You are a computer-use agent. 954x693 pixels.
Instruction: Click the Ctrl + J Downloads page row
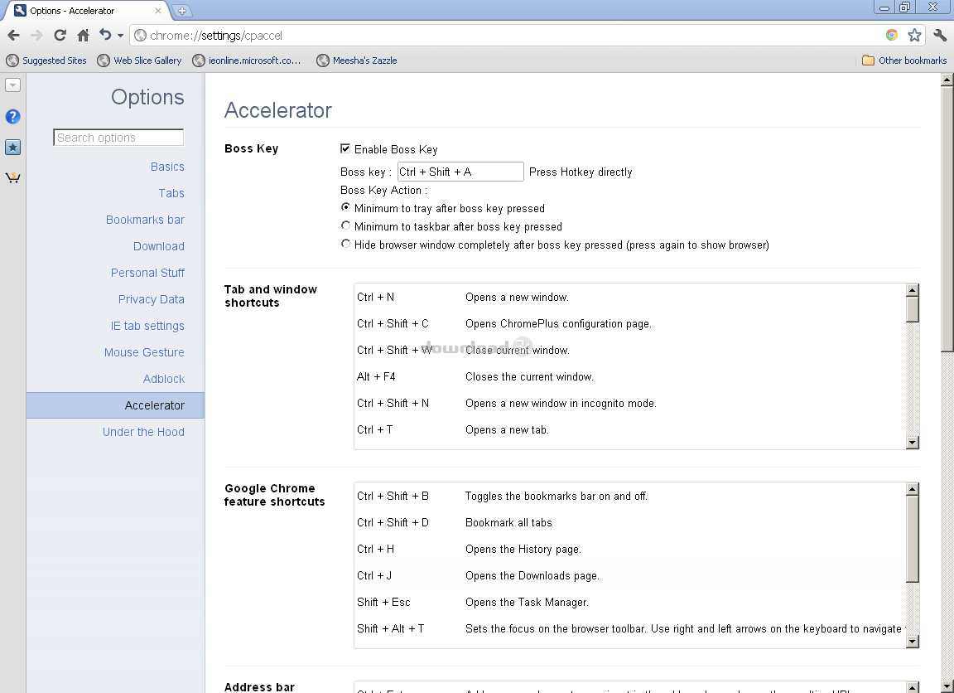[629, 575]
